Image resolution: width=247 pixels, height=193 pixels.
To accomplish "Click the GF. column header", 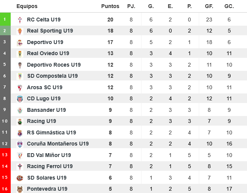I will [x=209, y=7].
